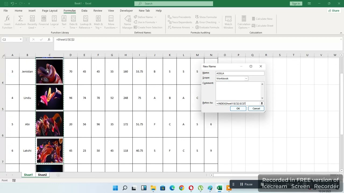This screenshot has width=344, height=193.
Task: Collapse the Refers to range selector
Action: tap(262, 103)
